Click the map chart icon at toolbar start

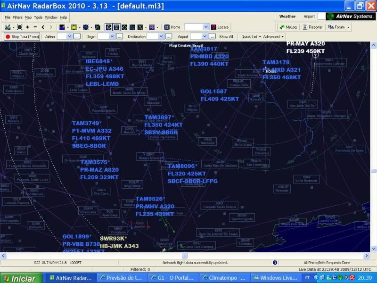pyautogui.click(x=8, y=27)
